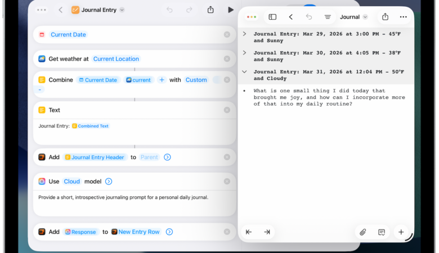Select the Current Location variable token
This screenshot has height=253, width=439.
coord(116,58)
